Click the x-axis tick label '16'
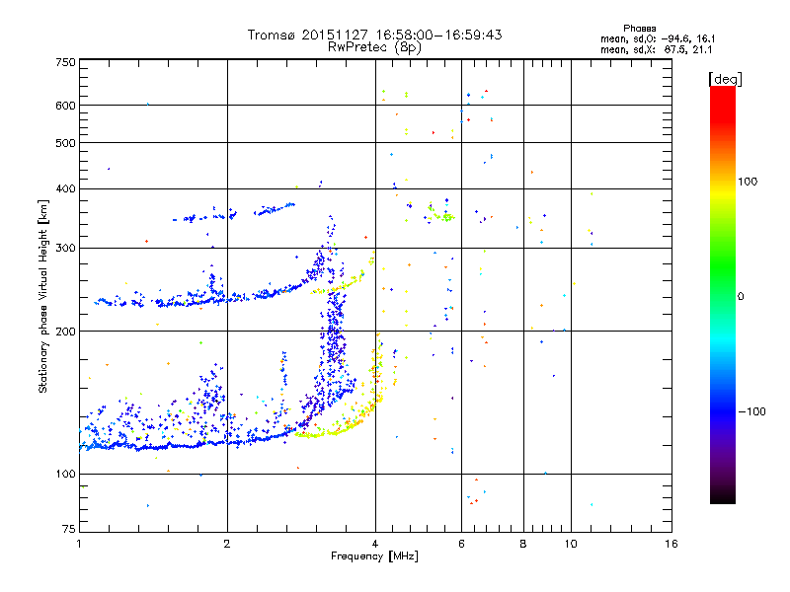Screen dimensions: 790x592 point(671,544)
